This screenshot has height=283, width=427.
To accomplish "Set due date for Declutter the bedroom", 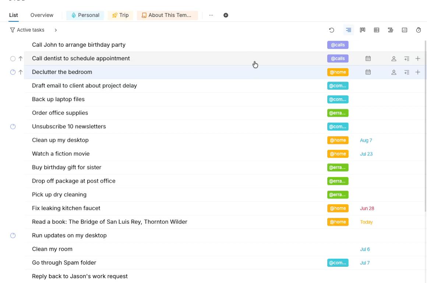I will (x=368, y=72).
